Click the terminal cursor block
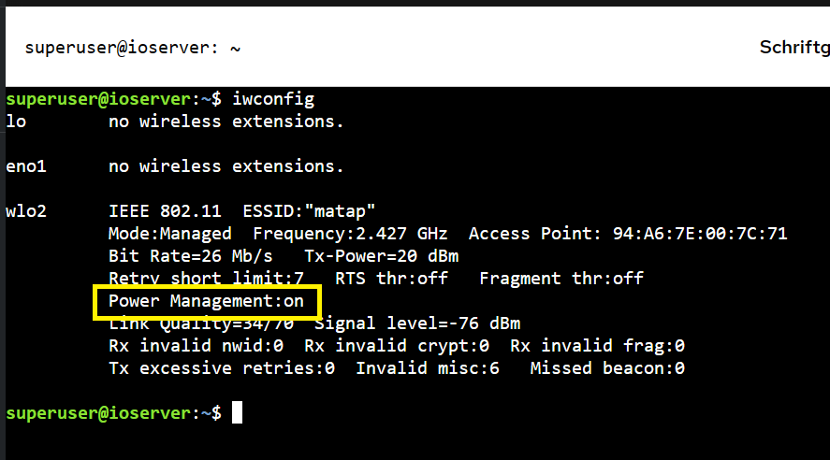 click(237, 412)
